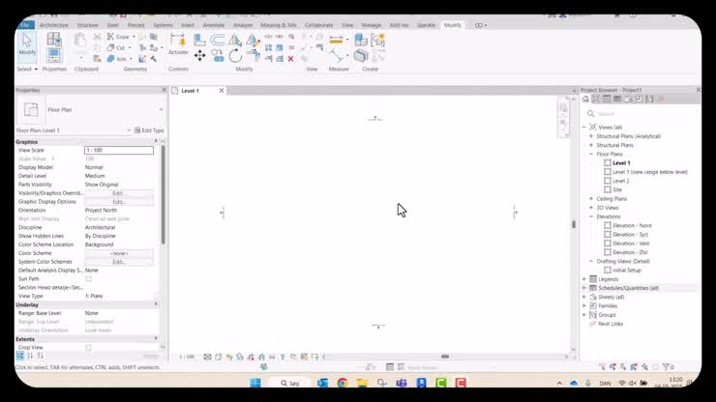Collapse the Graphics section header

pos(87,142)
